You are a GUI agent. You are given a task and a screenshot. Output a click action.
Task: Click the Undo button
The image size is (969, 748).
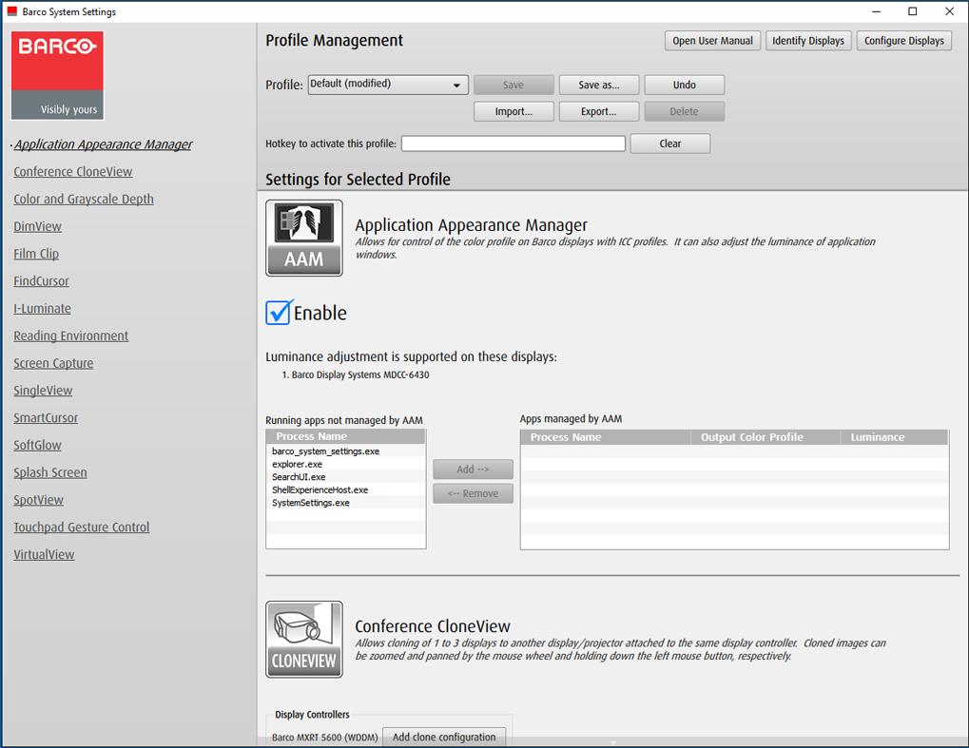[684, 85]
